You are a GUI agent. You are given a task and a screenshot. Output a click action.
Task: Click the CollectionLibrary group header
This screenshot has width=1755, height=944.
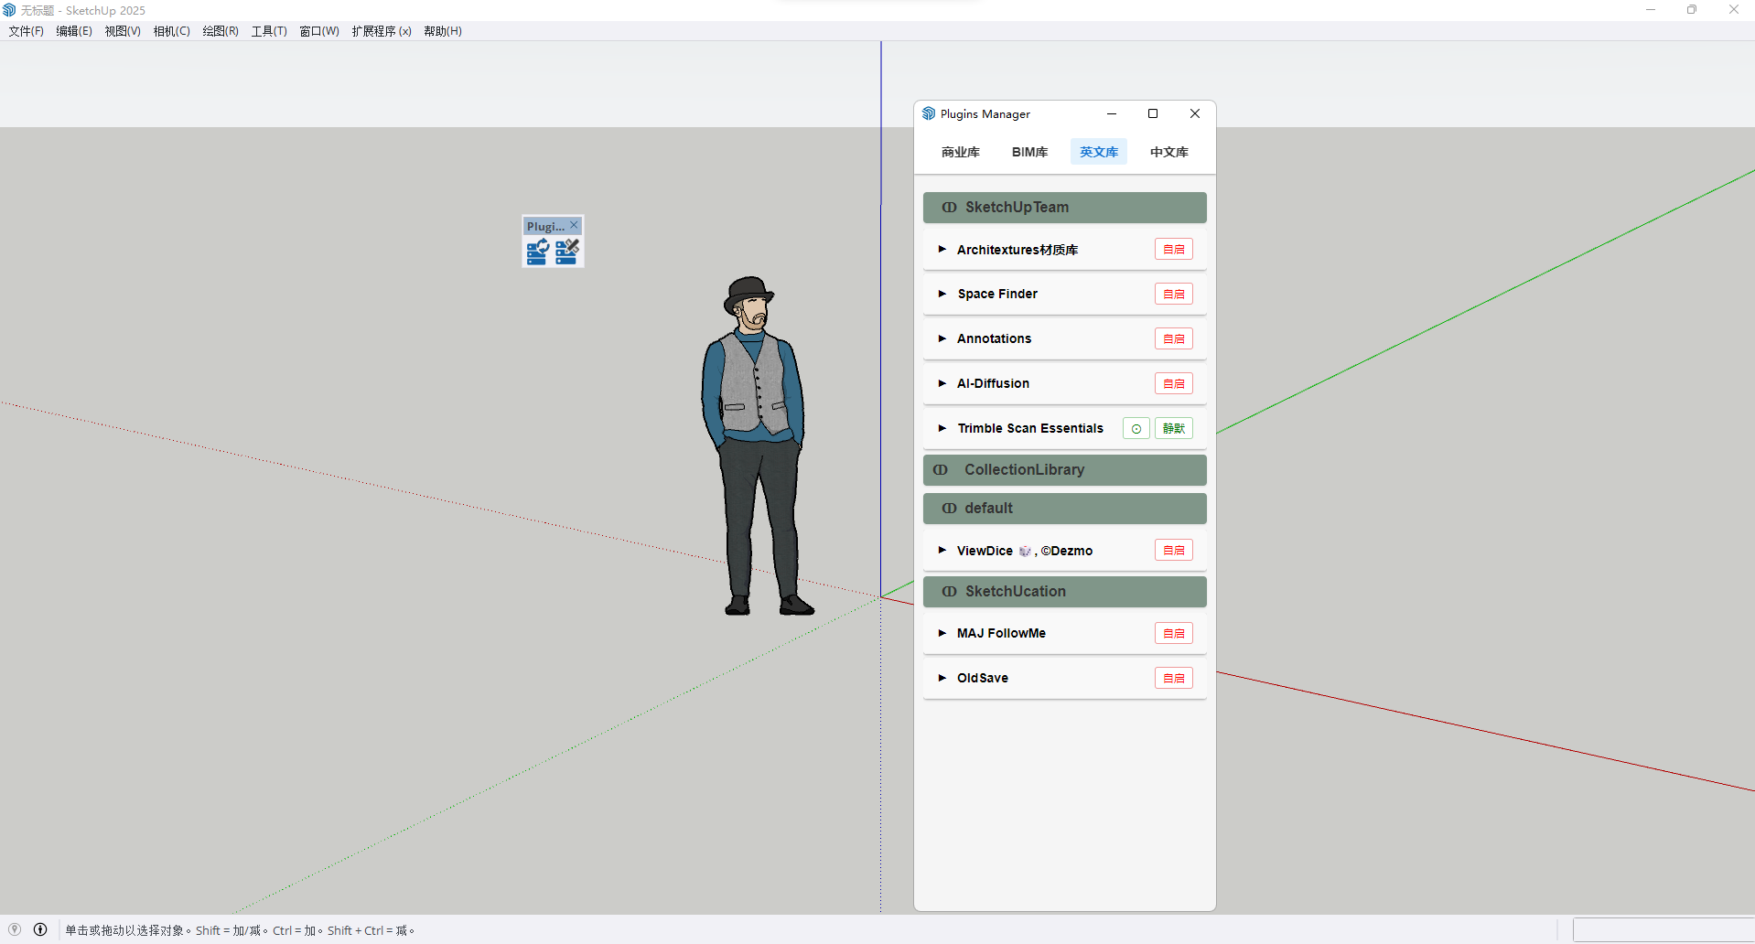(1064, 470)
